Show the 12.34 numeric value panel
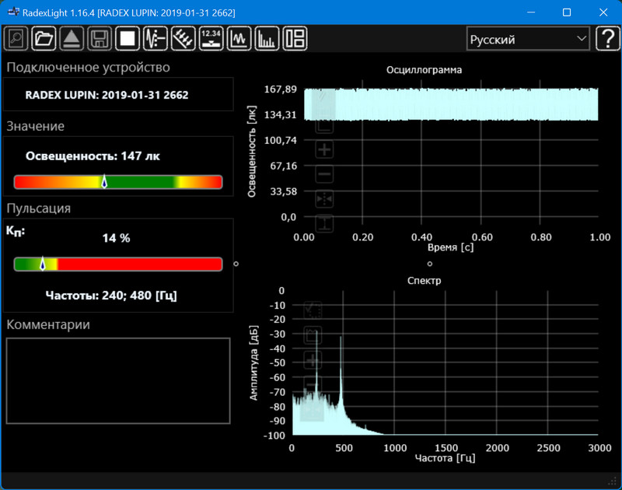The image size is (622, 490). tap(211, 38)
